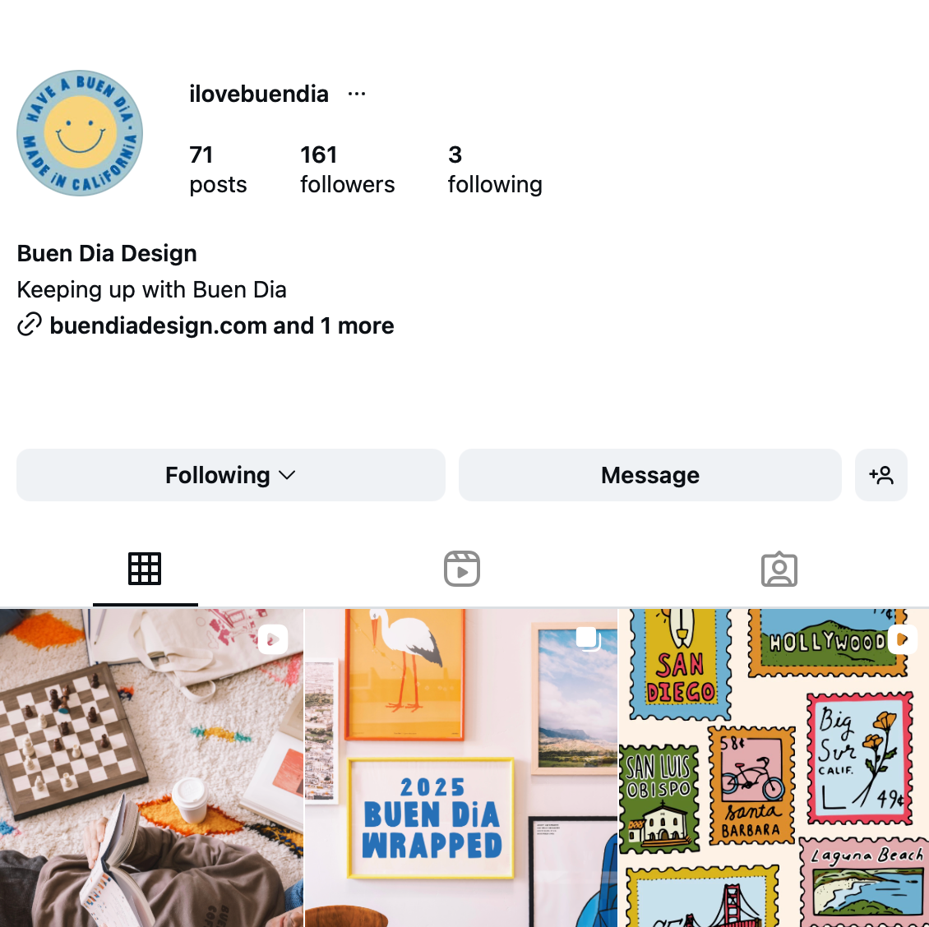Open the California stamps illustration post
The width and height of the screenshot is (929, 927).
click(774, 768)
